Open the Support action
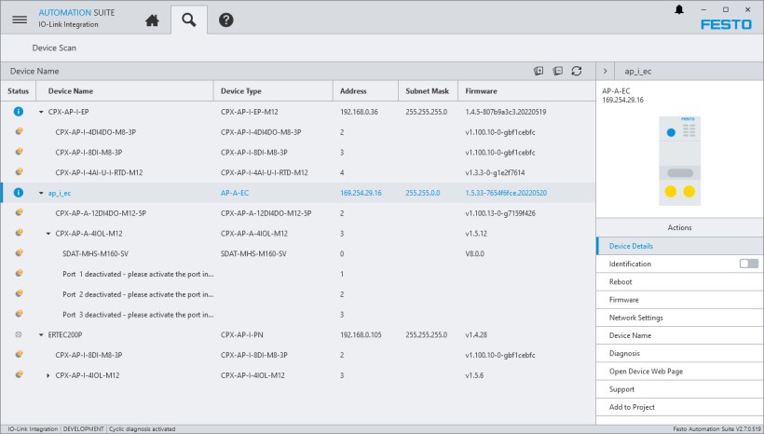Viewport: 764px width, 434px height. click(679, 389)
